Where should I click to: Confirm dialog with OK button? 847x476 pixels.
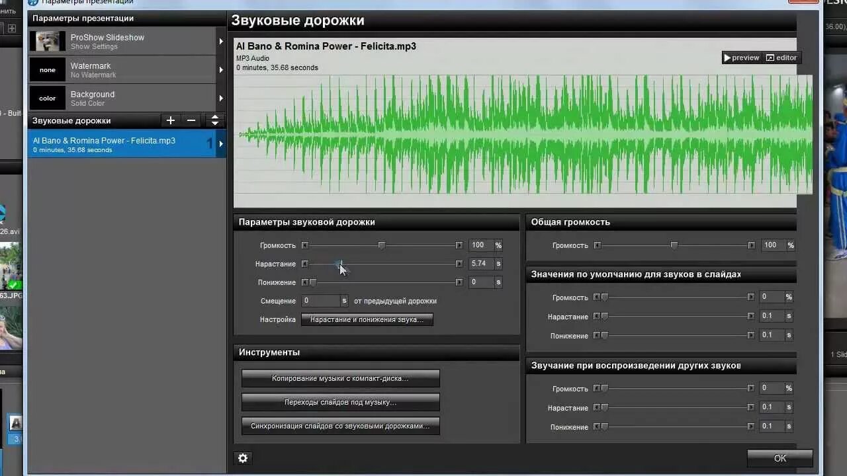click(x=780, y=458)
